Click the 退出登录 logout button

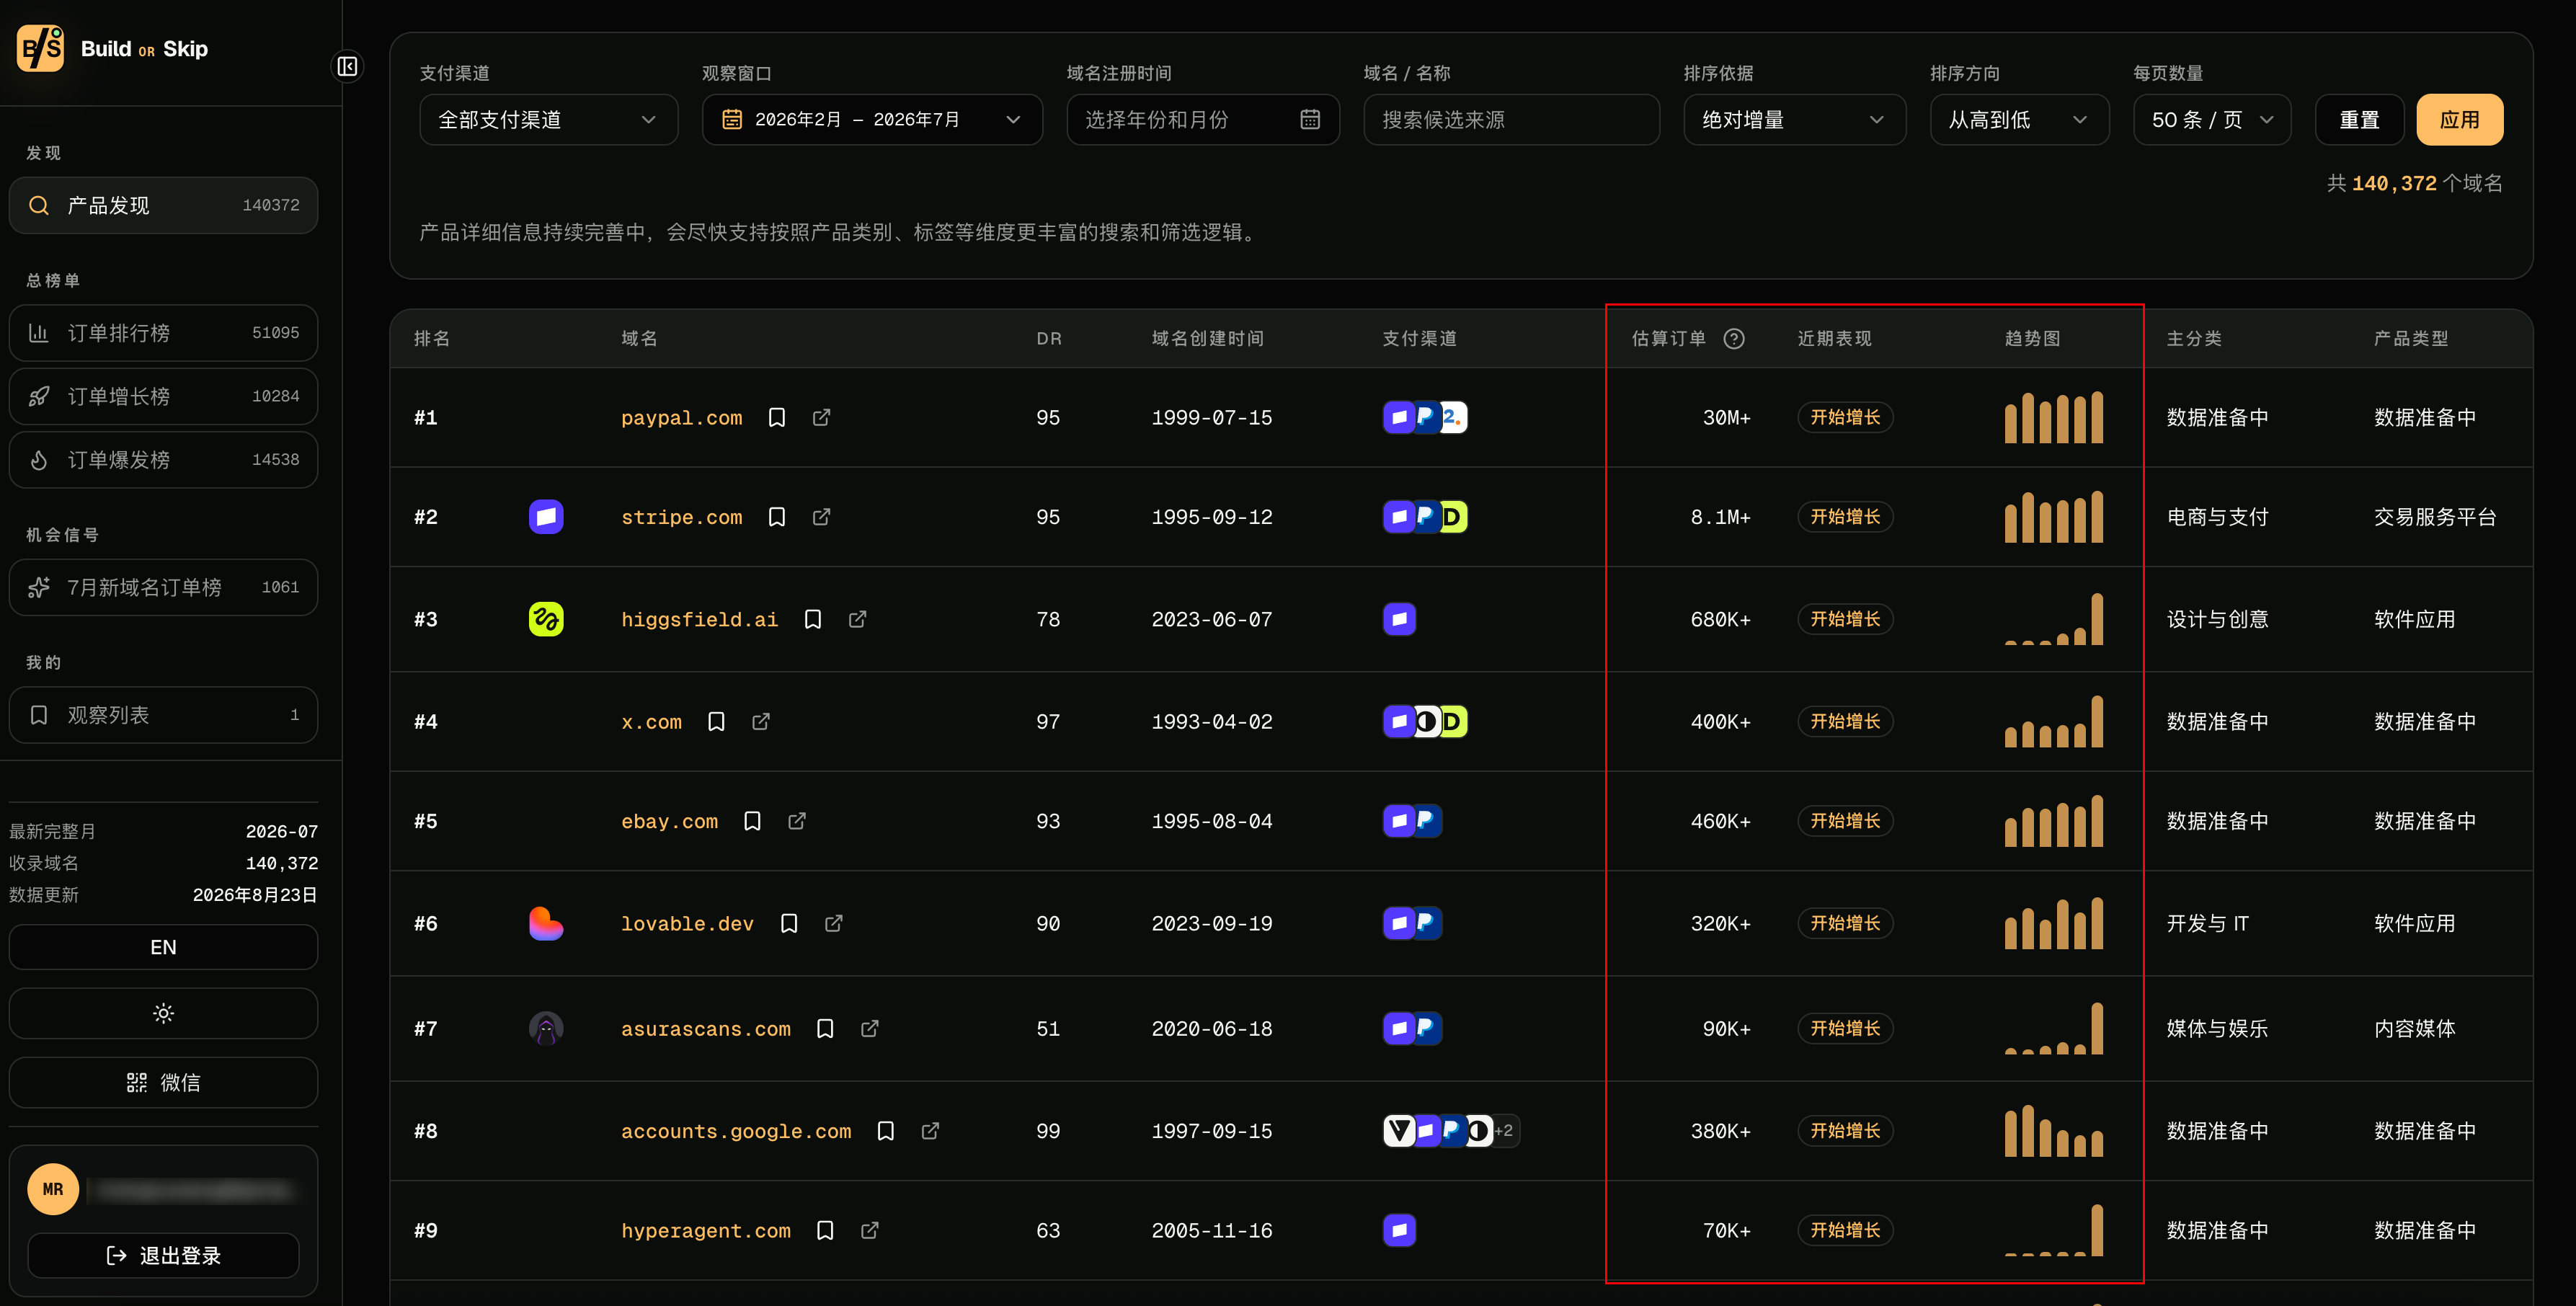pyautogui.click(x=163, y=1255)
